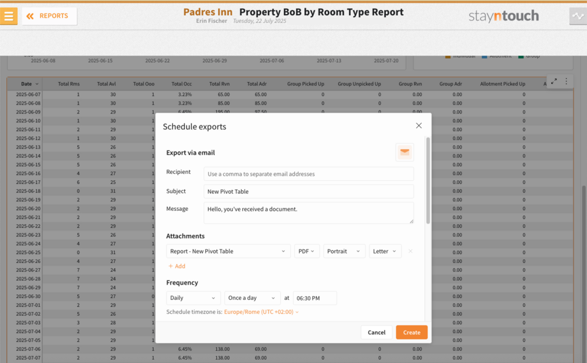Change the Europe/Rome schedule timezone

coord(261,312)
